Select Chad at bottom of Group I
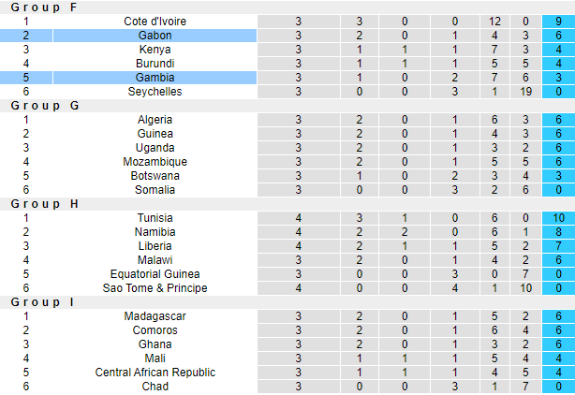The height and width of the screenshot is (395, 575). coord(155,387)
